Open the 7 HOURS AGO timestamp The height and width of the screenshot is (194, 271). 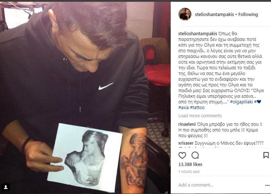189,172
